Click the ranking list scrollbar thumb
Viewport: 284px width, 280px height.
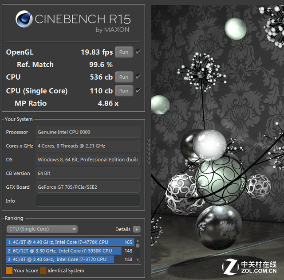(138, 246)
